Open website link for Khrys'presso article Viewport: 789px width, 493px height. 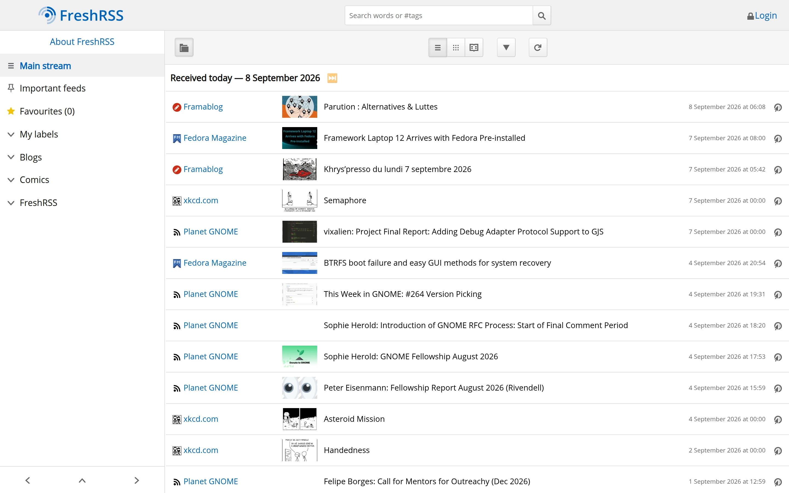778,170
